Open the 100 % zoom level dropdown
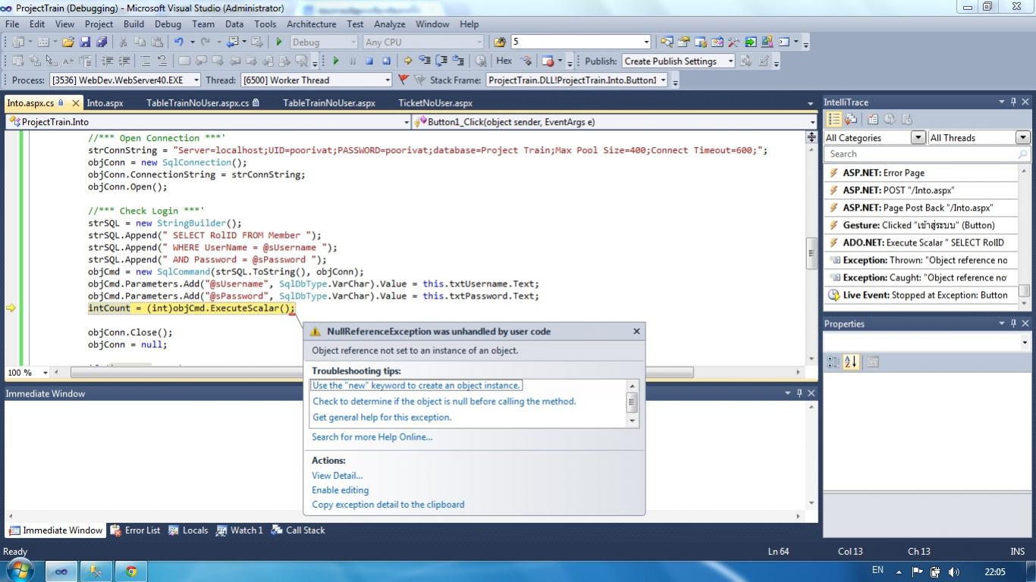Viewport: 1036px width, 582px height. tap(45, 372)
